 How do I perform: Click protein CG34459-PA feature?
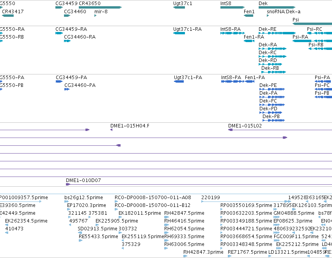59,81
